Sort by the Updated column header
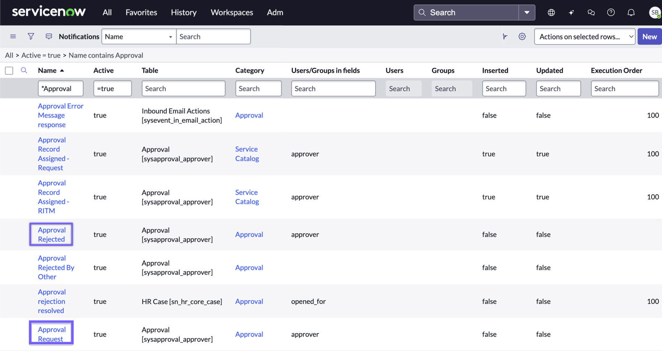This screenshot has height=351, width=662. pos(549,70)
